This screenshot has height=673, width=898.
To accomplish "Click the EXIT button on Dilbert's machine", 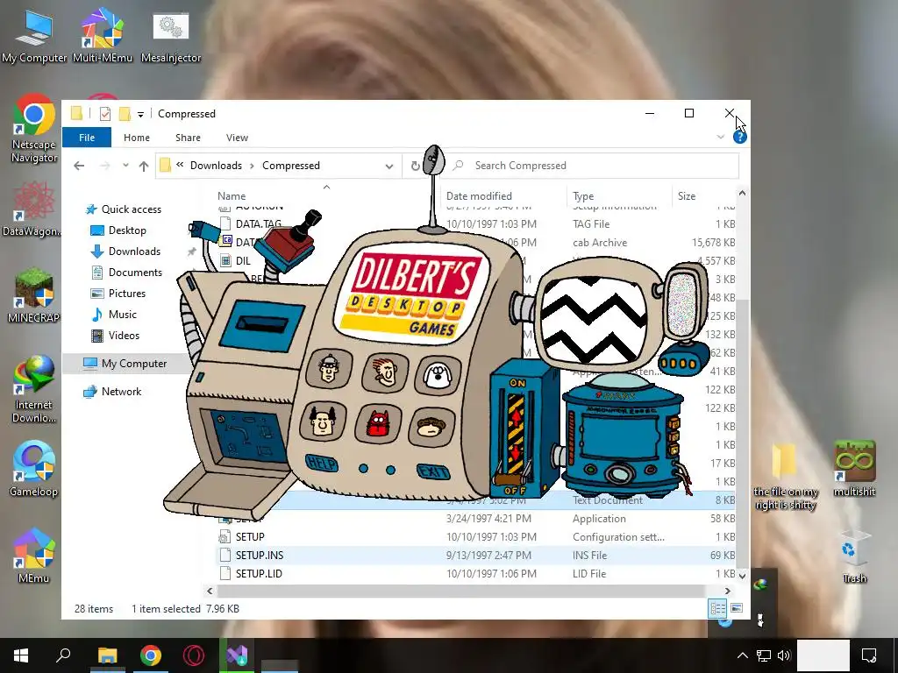I will click(x=433, y=471).
